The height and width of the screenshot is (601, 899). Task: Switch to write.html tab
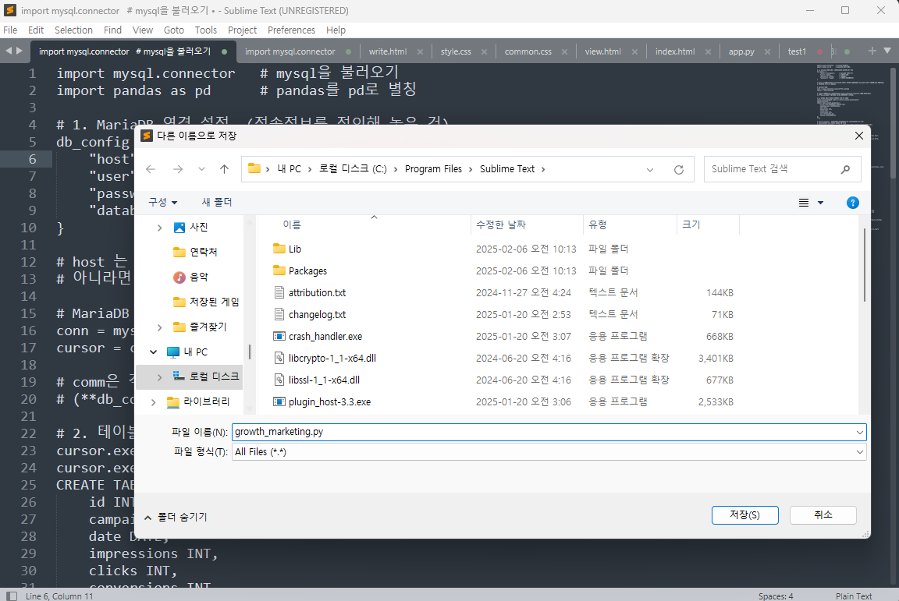pyautogui.click(x=388, y=51)
